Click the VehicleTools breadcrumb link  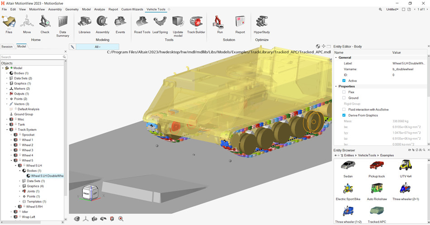pyautogui.click(x=367, y=155)
